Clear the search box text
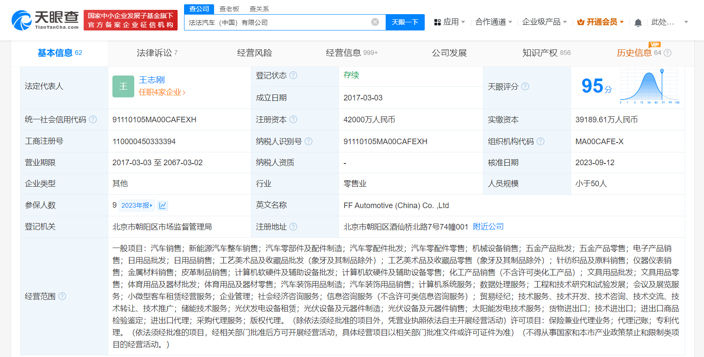Viewport: 704px width, 357px height. 375,22
